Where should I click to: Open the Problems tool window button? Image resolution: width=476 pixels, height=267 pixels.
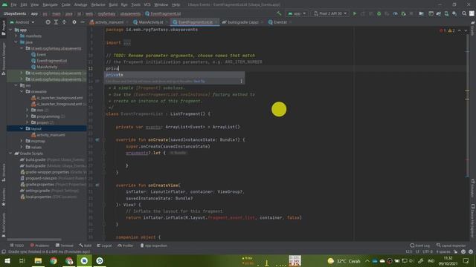pyautogui.click(x=39, y=245)
